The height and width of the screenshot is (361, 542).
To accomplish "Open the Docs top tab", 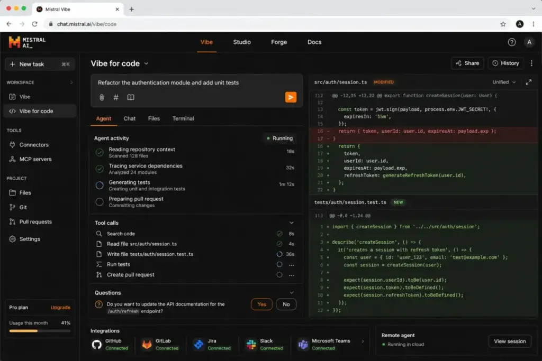I will coord(314,42).
